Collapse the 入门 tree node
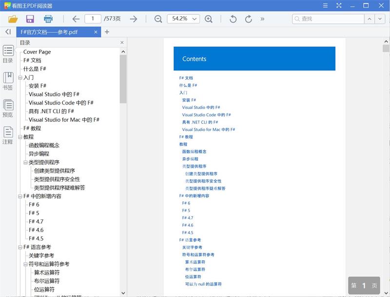This screenshot has height=297, width=390. point(20,78)
